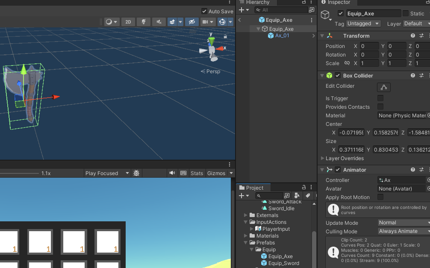Toggle Box Collider enabled checkbox
Image resolution: width=430 pixels, height=268 pixels.
click(338, 75)
